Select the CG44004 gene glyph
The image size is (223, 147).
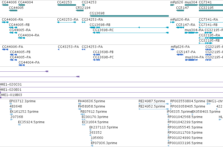[x=21, y=5]
